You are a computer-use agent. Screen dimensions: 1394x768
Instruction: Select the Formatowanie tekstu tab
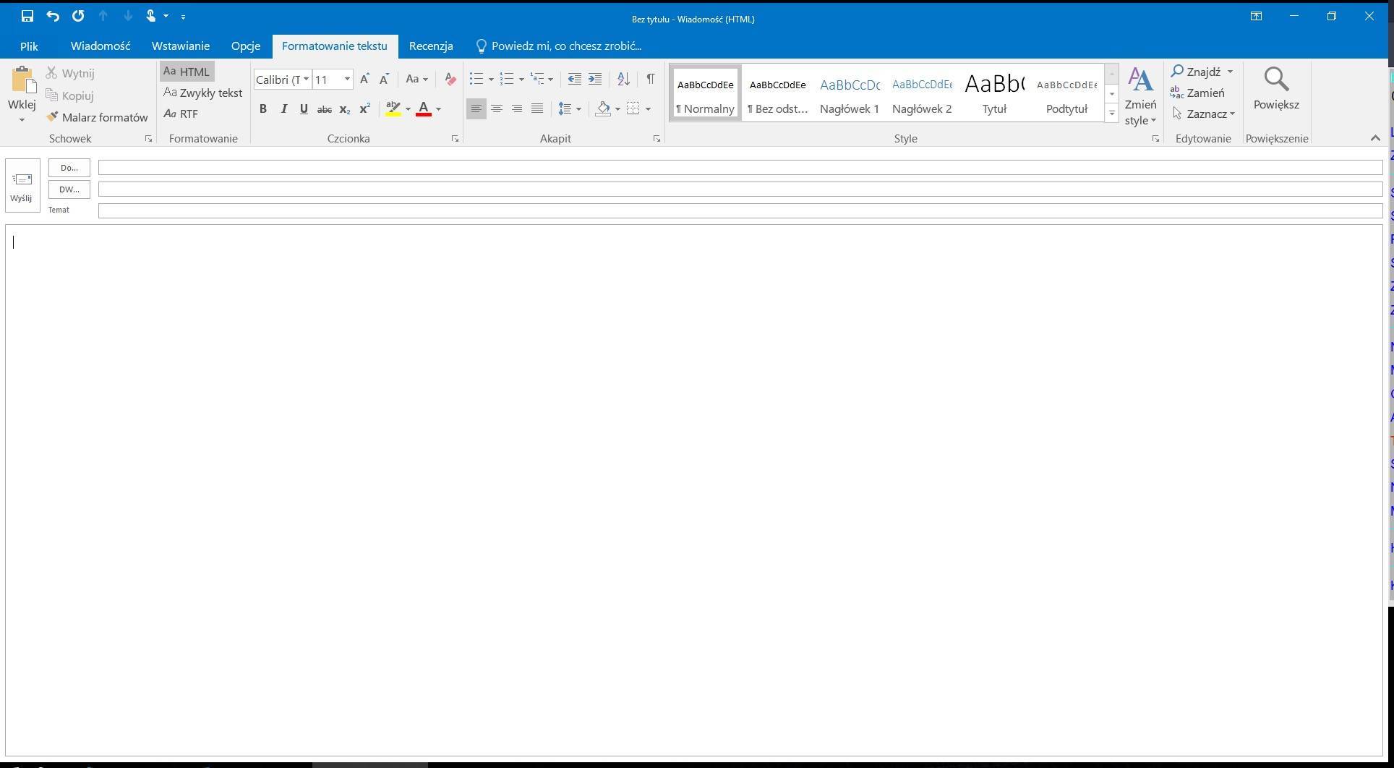pos(335,46)
